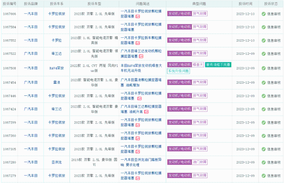The height and width of the screenshot is (183, 284).
Task: Click green status checkmark in row 1067522
Action: click(264, 54)
